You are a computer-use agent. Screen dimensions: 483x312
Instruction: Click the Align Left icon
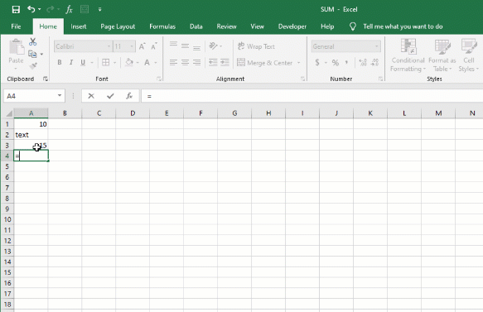click(x=173, y=62)
